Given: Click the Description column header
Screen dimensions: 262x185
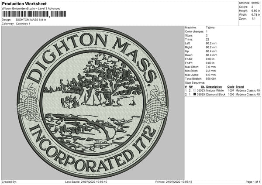Looking at the screenshot, I should click(214, 87).
